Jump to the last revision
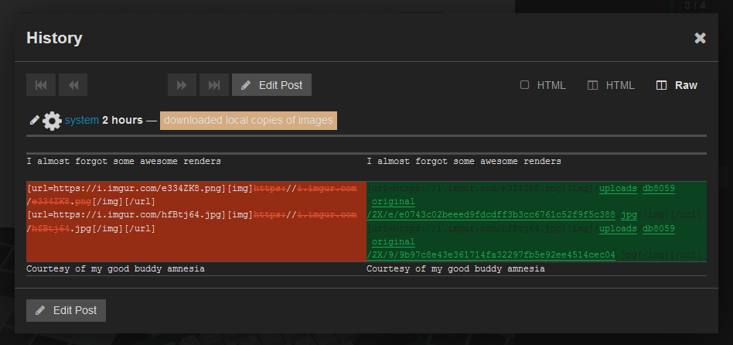 [x=213, y=85]
